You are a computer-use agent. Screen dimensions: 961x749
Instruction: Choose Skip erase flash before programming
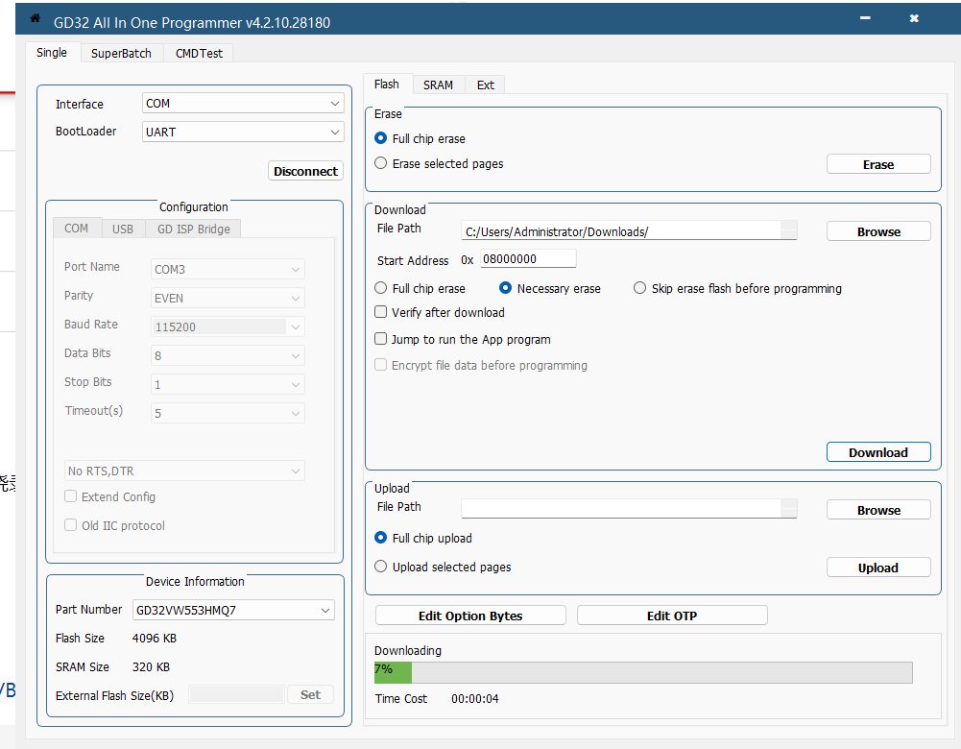click(640, 288)
